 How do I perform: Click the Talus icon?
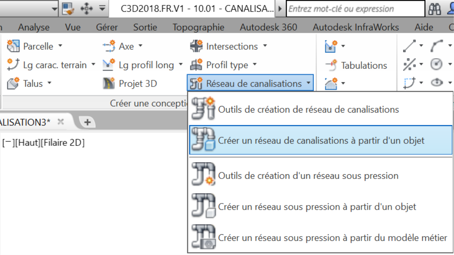click(13, 83)
